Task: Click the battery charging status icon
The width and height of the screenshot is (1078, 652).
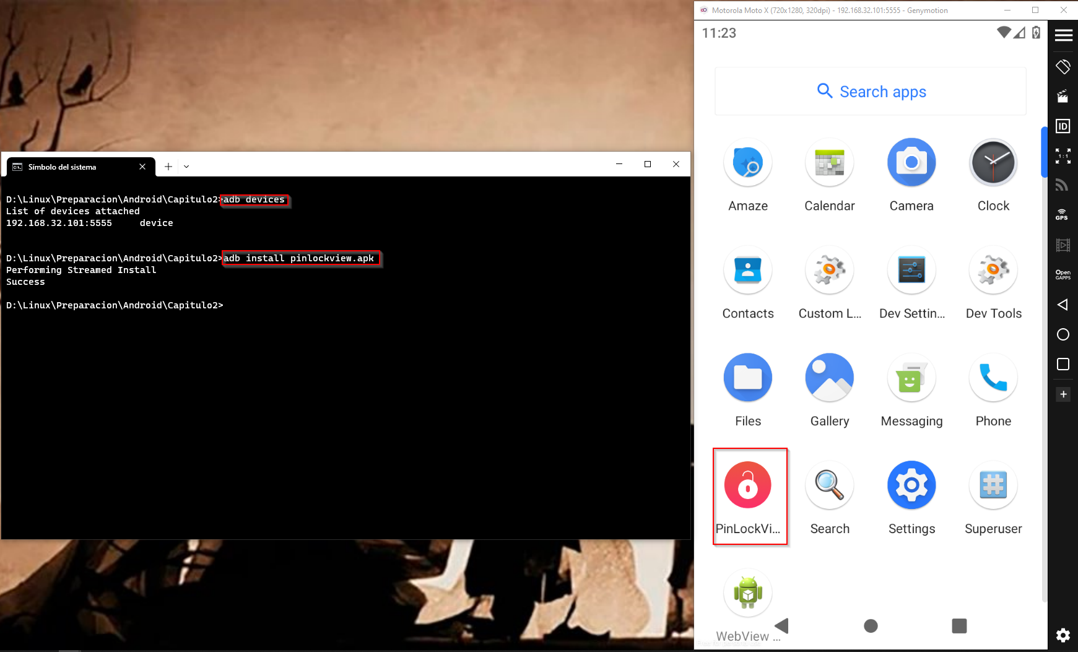Action: tap(1036, 32)
